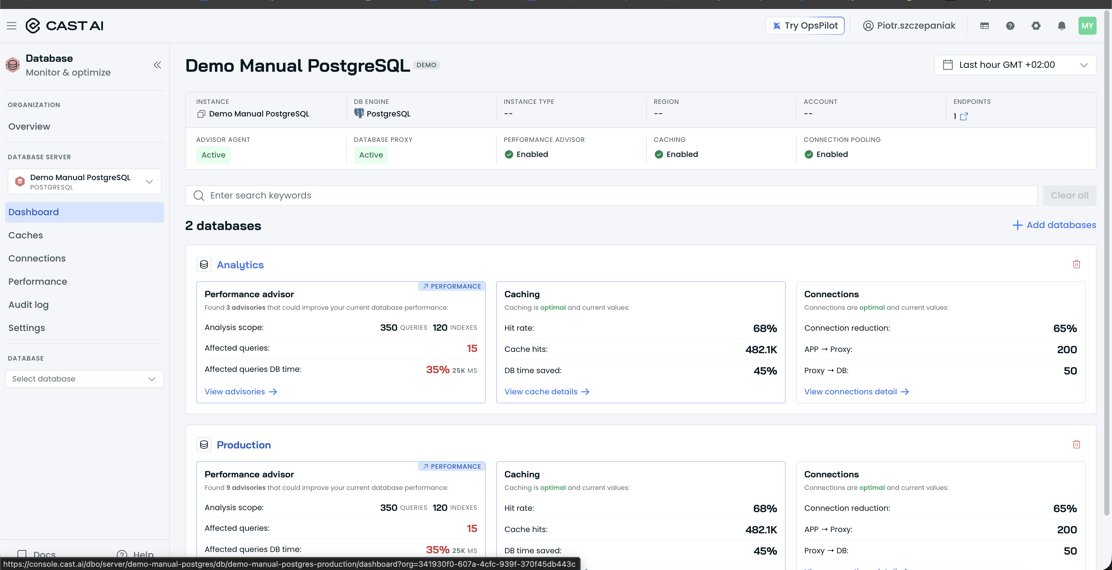Open Analytics View advisories link
This screenshot has width=1112, height=570.
point(241,392)
